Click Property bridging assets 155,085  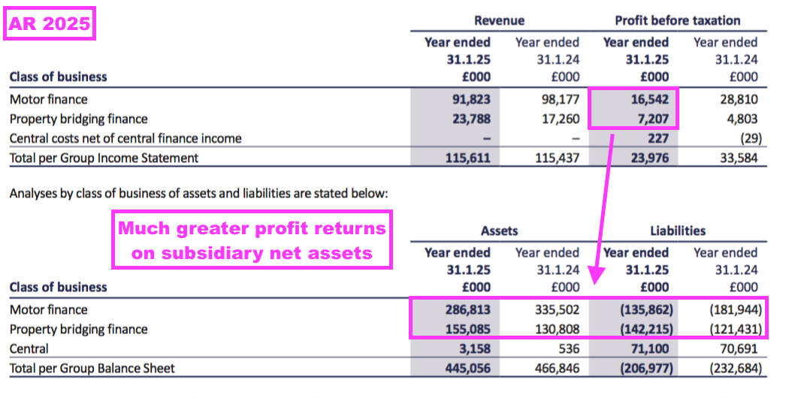pyautogui.click(x=468, y=329)
